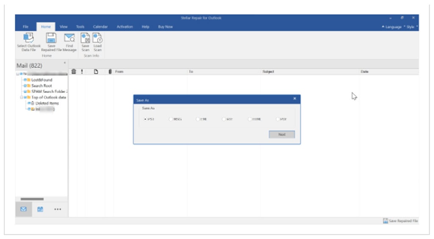Collapse the root mailbox tree node
The image size is (434, 239).
pos(18,74)
